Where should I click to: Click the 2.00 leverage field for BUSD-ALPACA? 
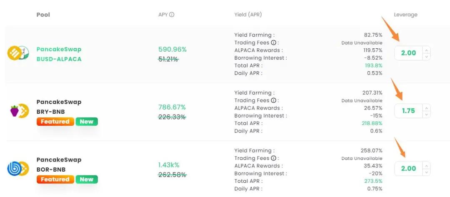tap(409, 53)
